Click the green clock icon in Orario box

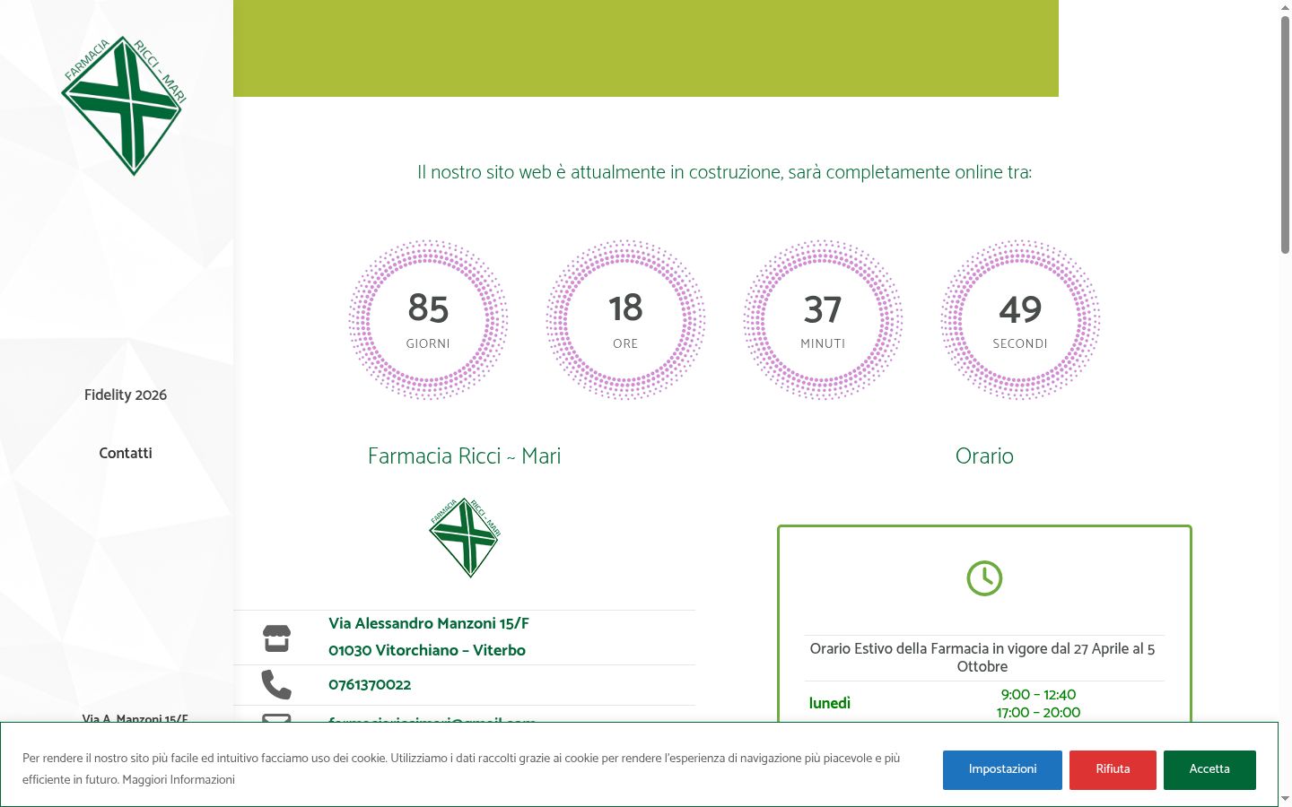point(984,578)
